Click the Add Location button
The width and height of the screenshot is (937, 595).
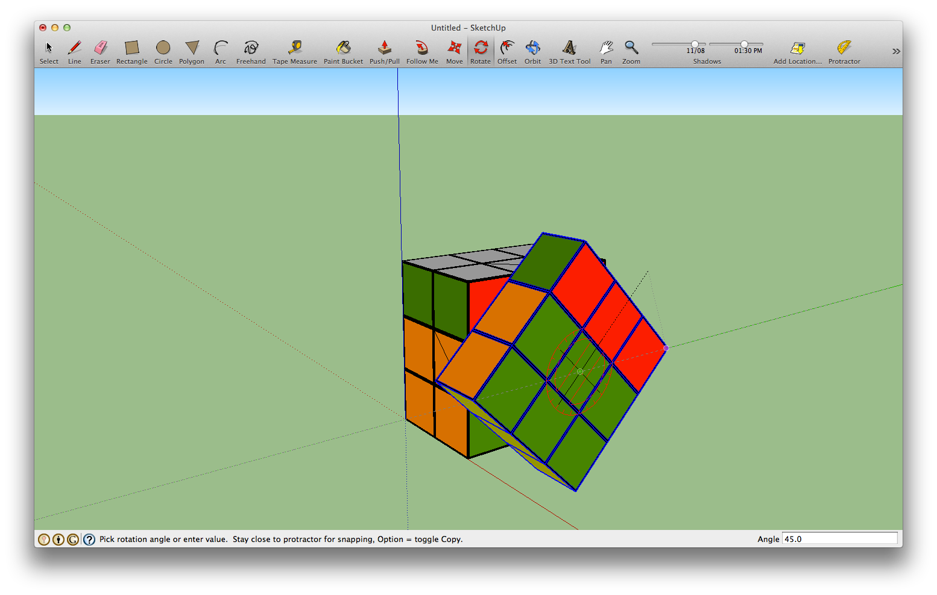797,48
